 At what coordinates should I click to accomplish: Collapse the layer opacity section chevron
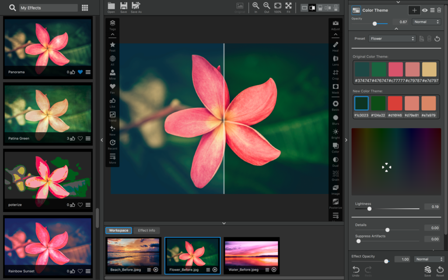396,28
